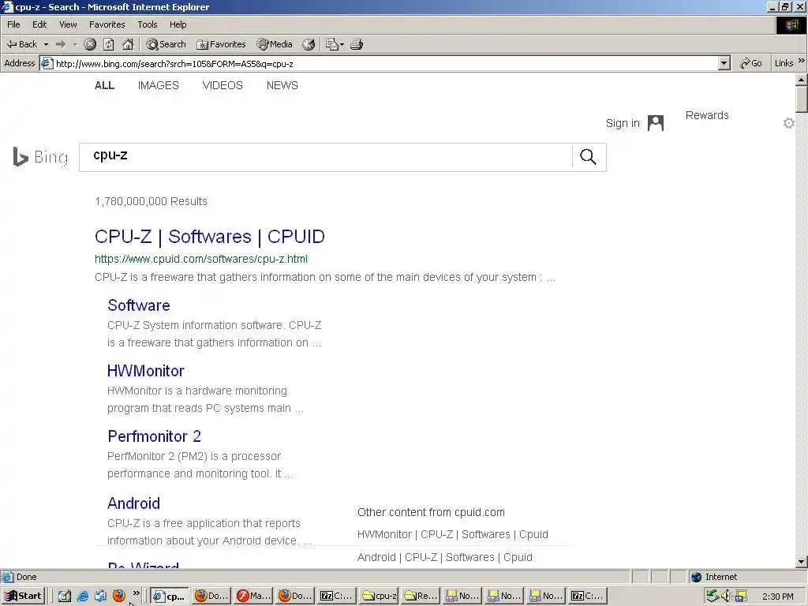This screenshot has height=606, width=808.
Task: Click the cpuid.com green URL
Action: pos(201,259)
